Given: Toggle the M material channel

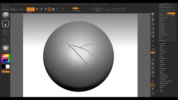Looking at the screenshot, I should coord(68,8).
